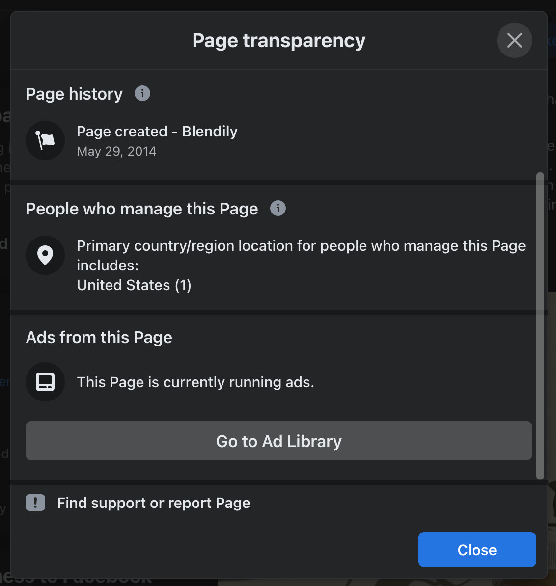Image resolution: width=556 pixels, height=586 pixels.
Task: Open Find support or report Page
Action: (153, 503)
